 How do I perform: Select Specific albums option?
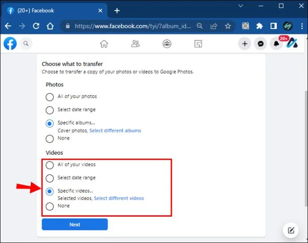pos(50,124)
